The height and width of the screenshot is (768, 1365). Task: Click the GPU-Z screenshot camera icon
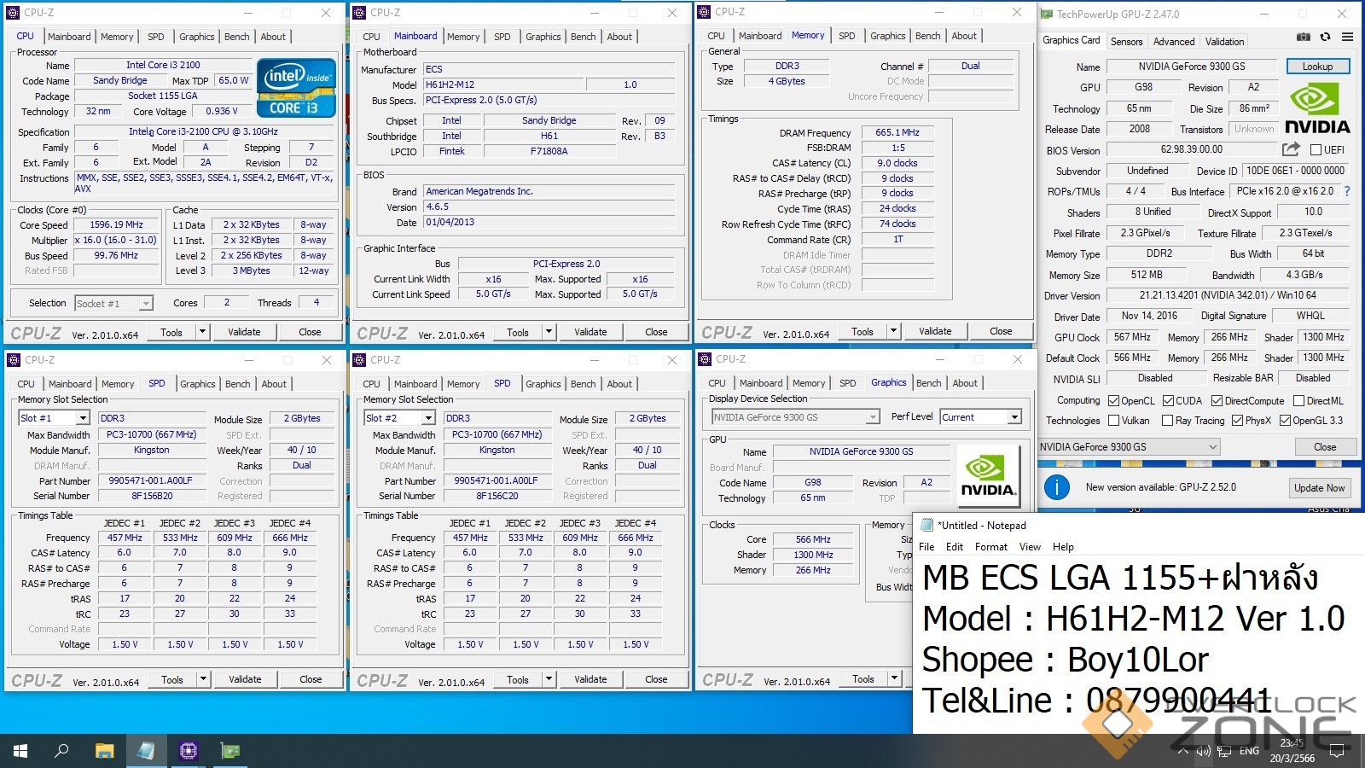1303,38
